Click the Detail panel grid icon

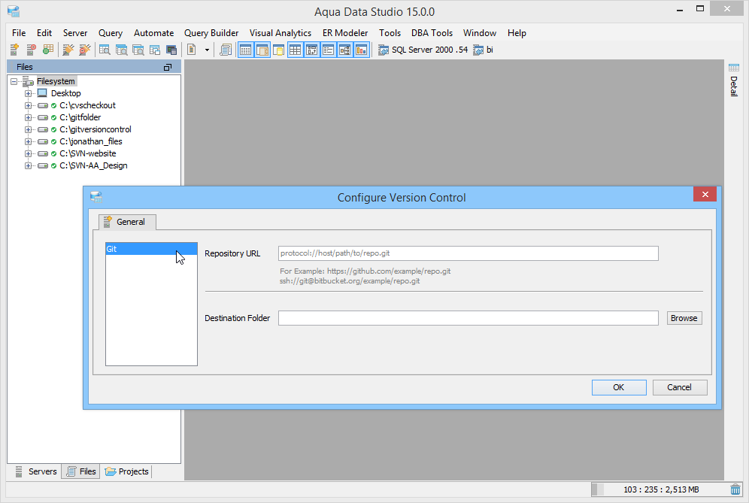(x=734, y=68)
